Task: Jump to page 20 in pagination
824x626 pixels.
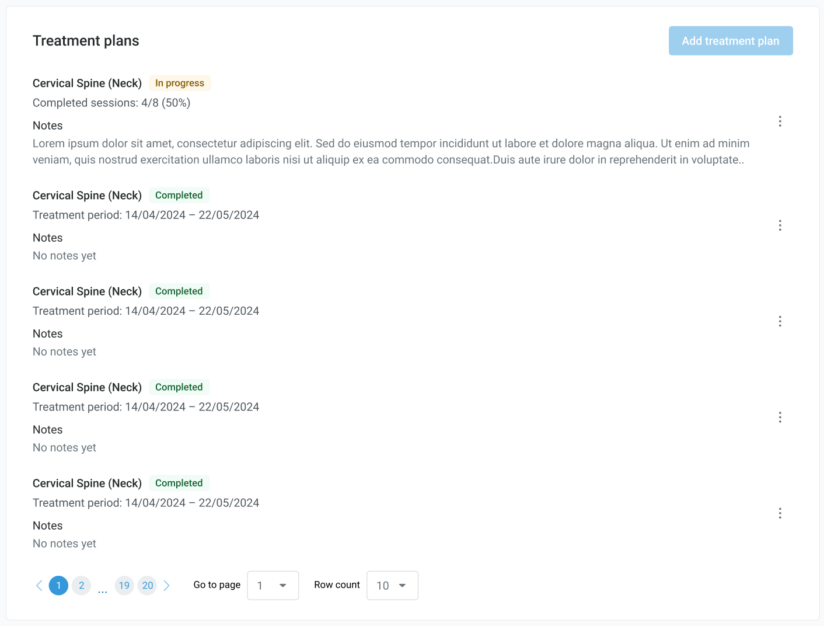Action: tap(148, 585)
